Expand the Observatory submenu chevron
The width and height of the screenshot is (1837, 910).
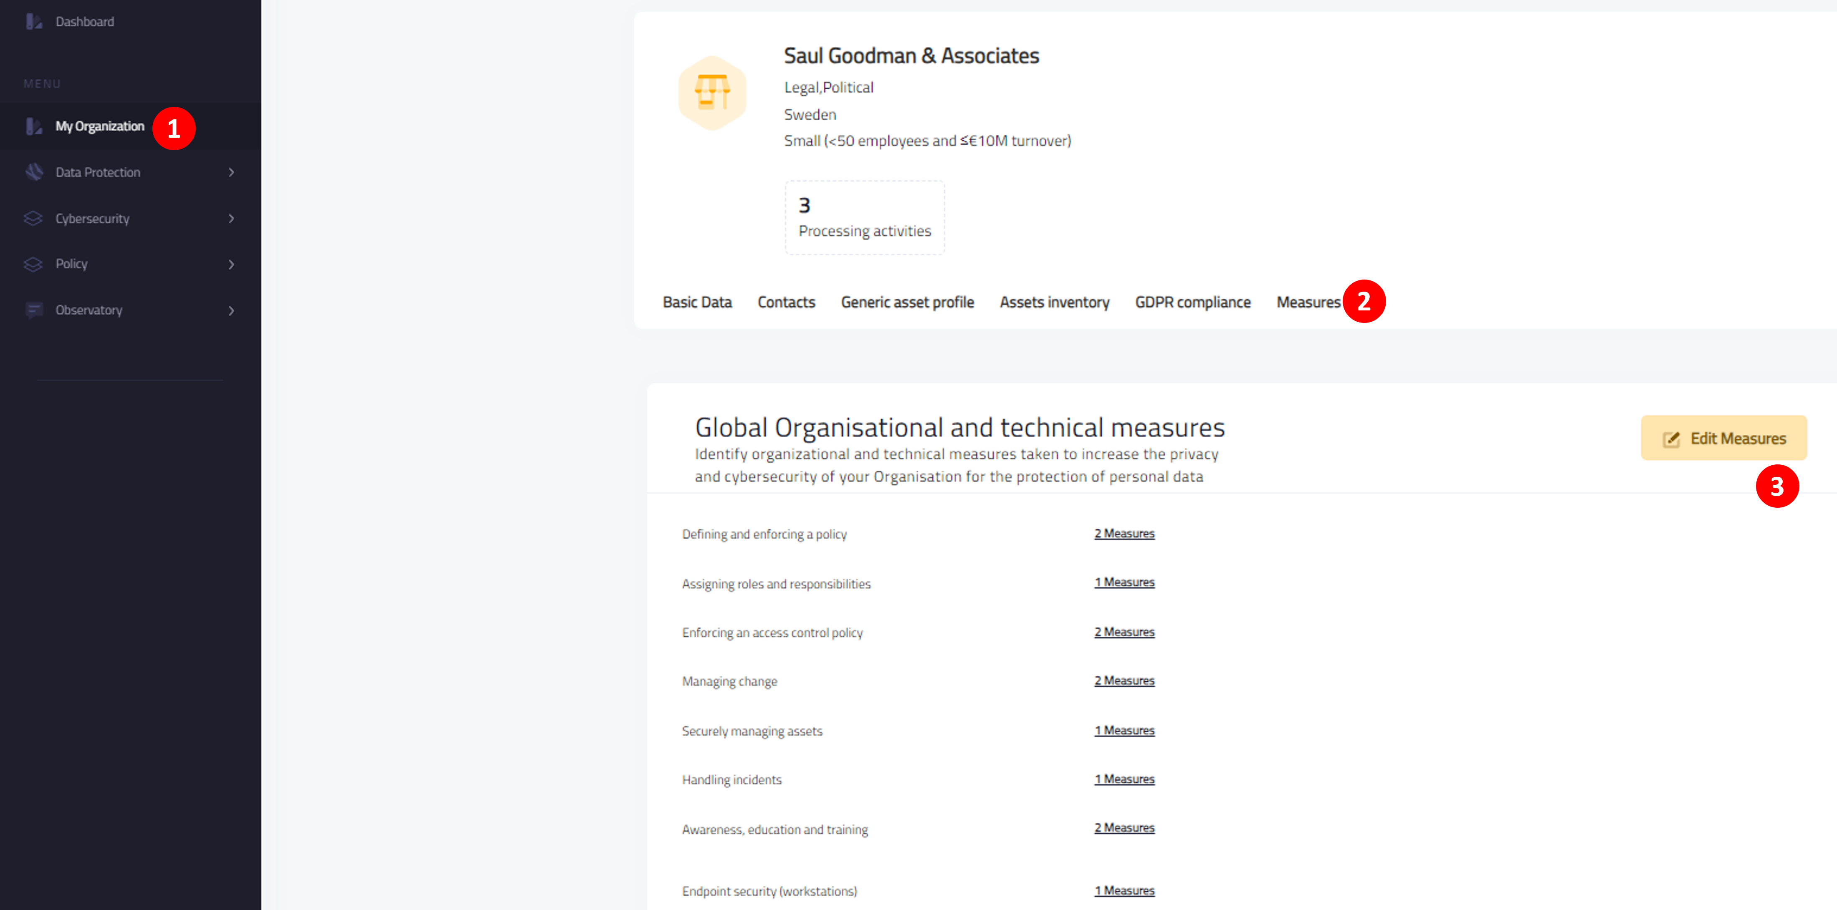coord(231,311)
